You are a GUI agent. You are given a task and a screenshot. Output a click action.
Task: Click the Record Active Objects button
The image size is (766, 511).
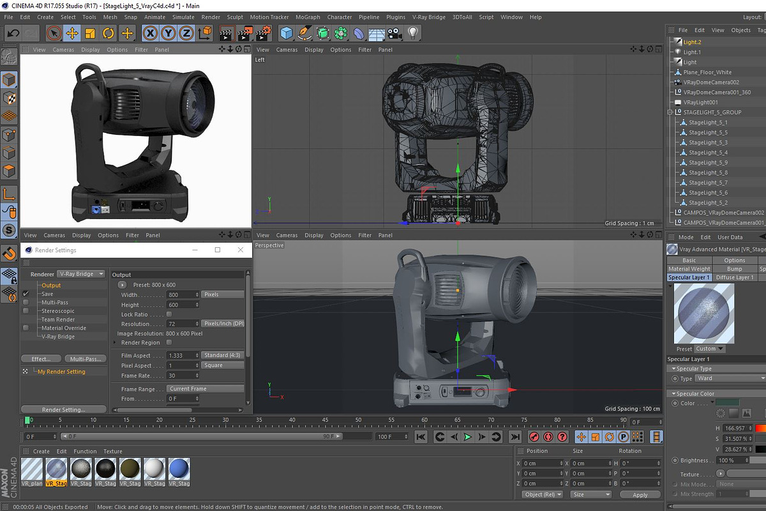(533, 437)
